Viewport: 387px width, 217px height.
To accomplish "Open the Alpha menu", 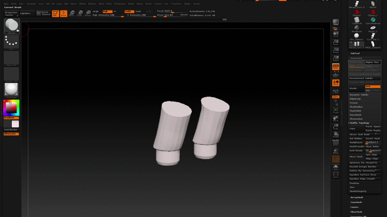I will [x=6, y=4].
